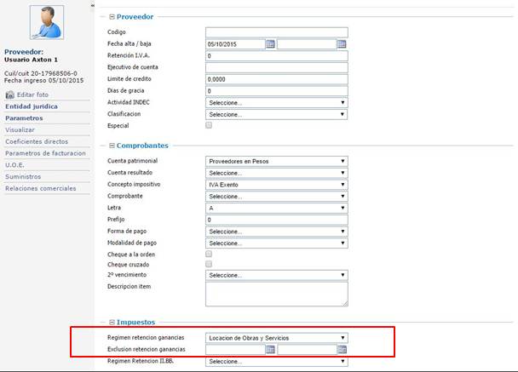Collapse sidebar with double-arrow icon
The image size is (518, 372).
pyautogui.click(x=93, y=5)
